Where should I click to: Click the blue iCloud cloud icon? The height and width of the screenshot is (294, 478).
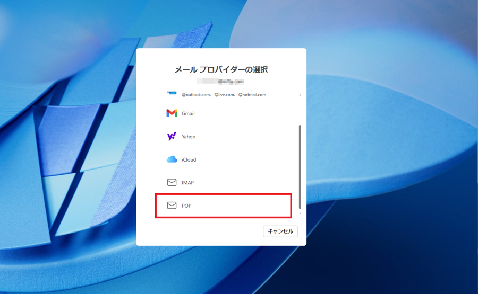[x=172, y=159]
